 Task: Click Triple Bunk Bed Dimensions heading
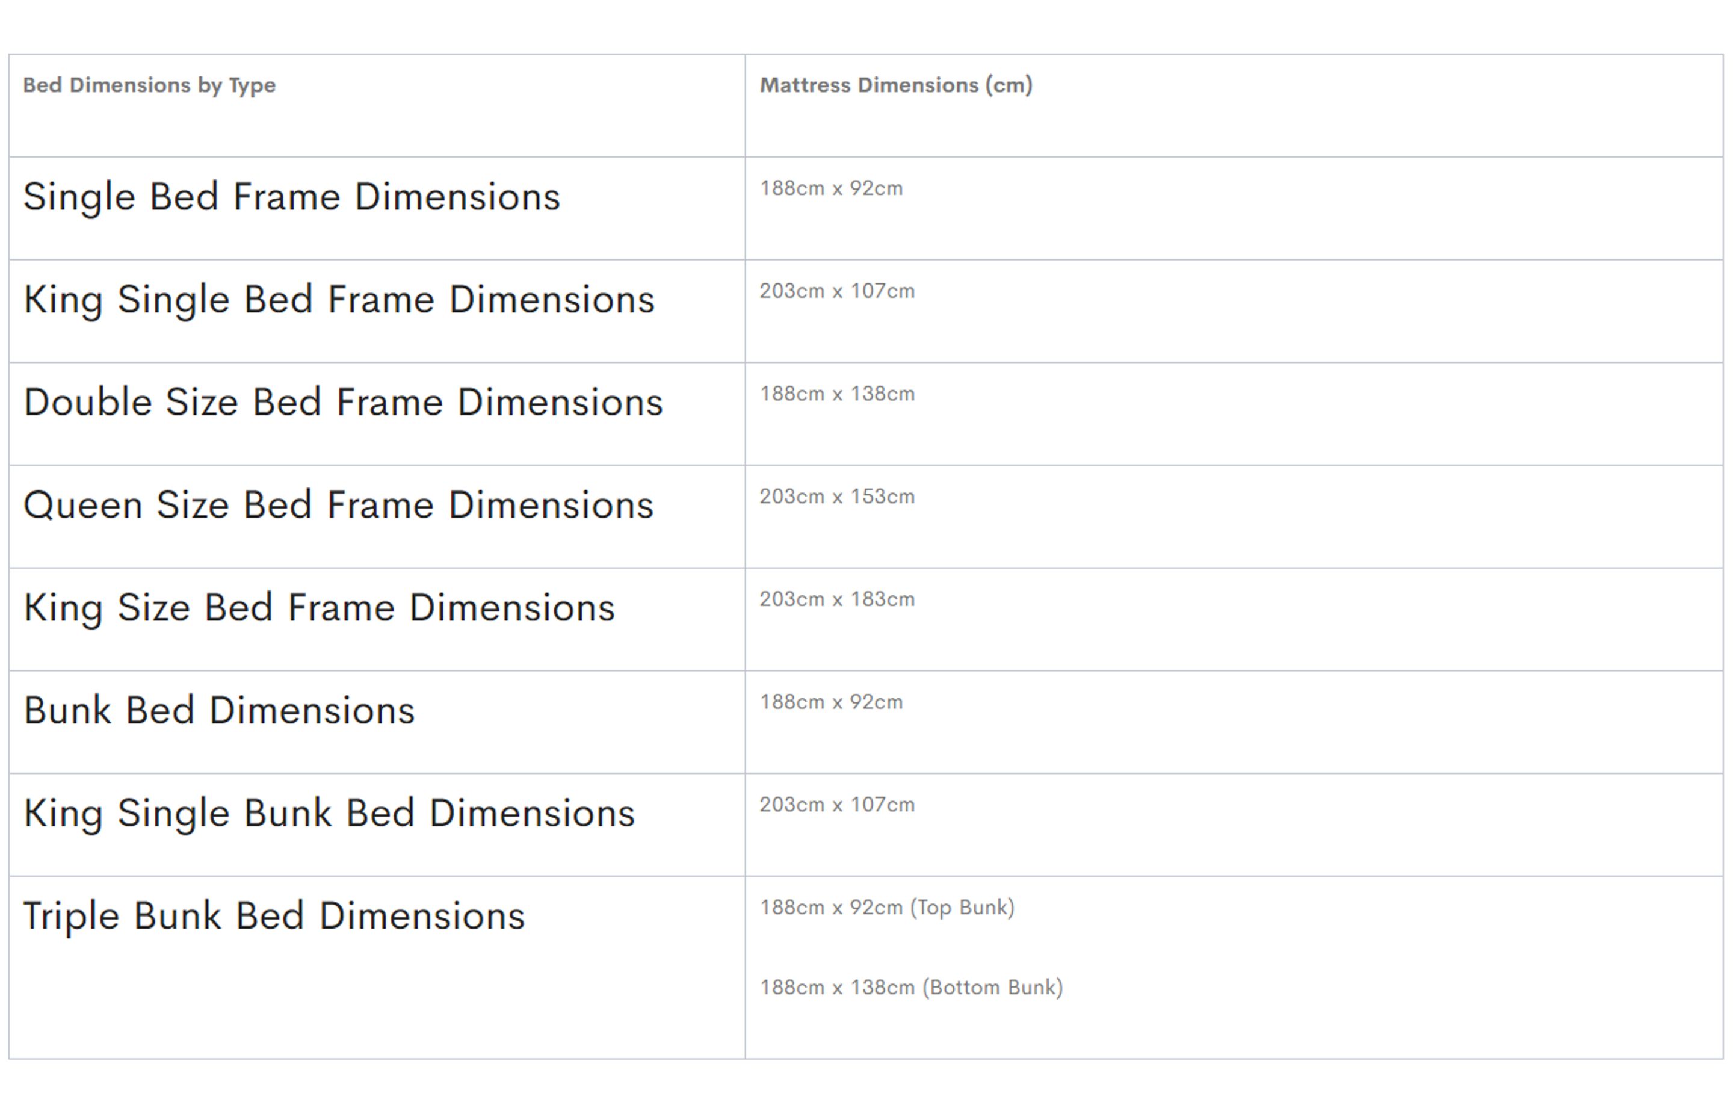coord(274,917)
